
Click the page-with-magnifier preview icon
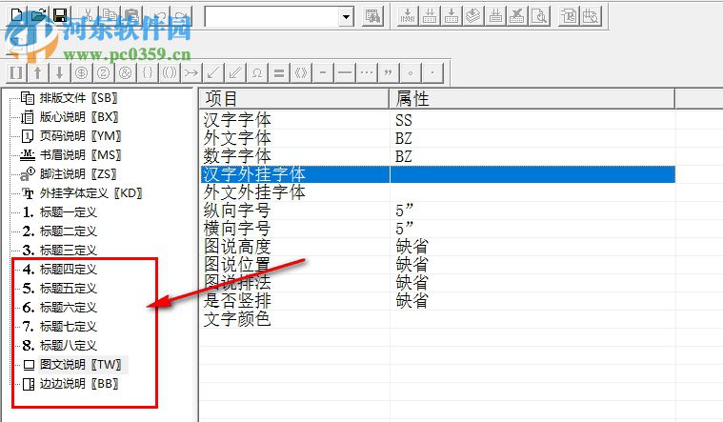pyautogui.click(x=539, y=16)
